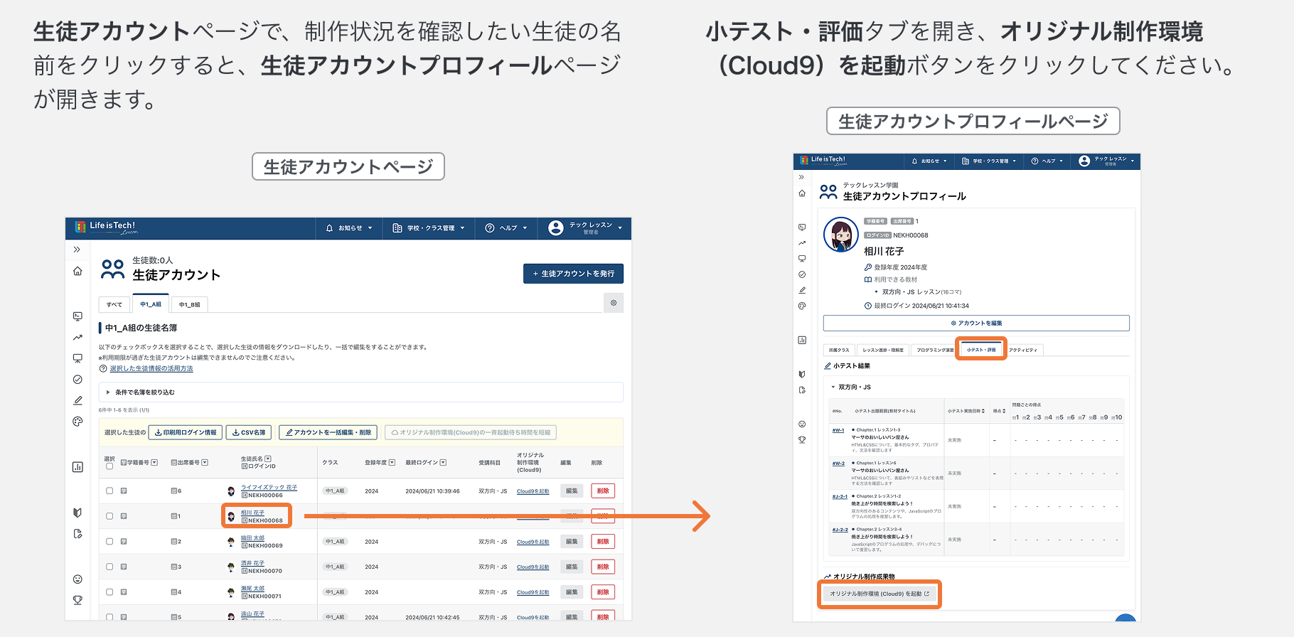Open student name link 相川 花子
1294x637 pixels.
pyautogui.click(x=252, y=513)
